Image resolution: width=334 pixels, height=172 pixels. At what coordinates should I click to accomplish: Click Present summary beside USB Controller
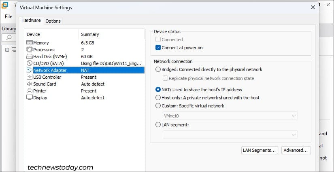click(x=89, y=77)
